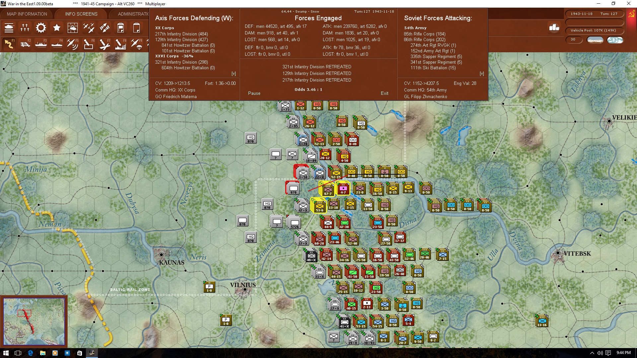Open F3 naval transport mode

coord(41,43)
